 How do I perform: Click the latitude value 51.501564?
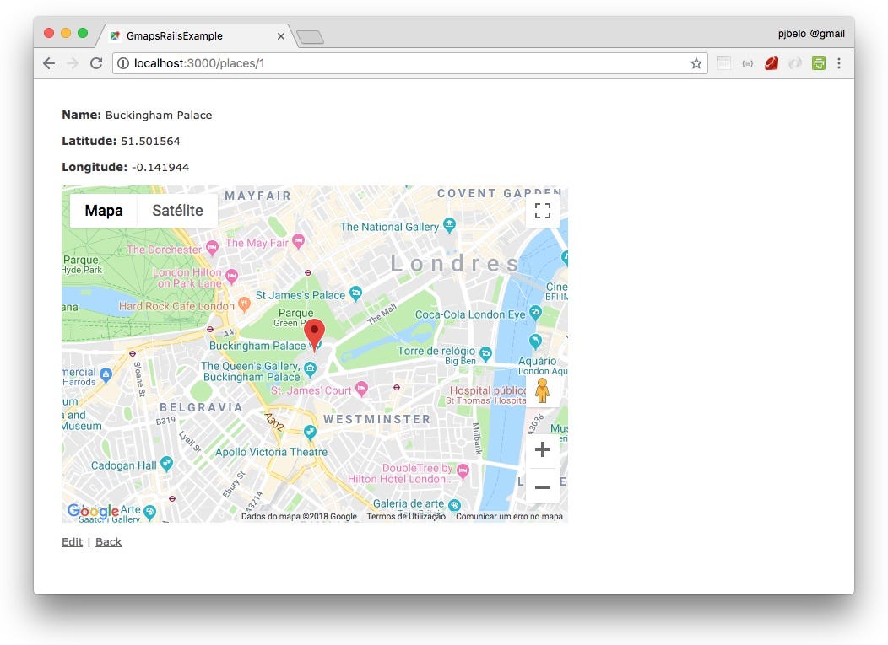coord(150,142)
